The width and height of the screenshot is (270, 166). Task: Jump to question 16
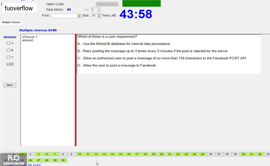click(129, 154)
